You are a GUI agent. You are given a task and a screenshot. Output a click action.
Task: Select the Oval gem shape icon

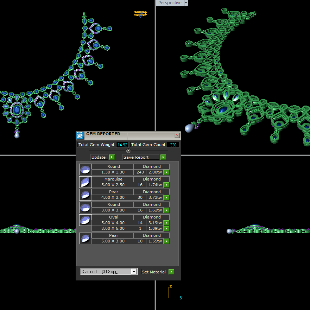click(86, 220)
